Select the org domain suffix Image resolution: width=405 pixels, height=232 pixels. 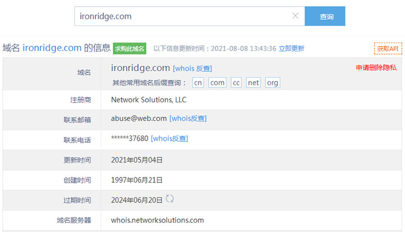272,83
